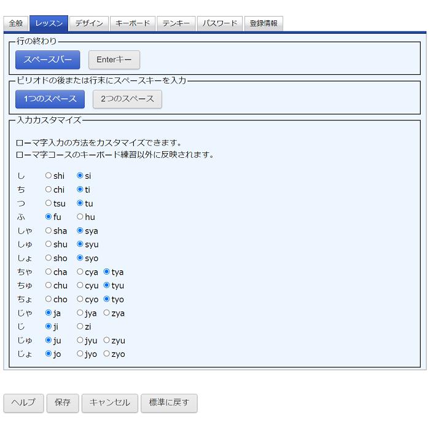Click the キャンセル button
This screenshot has width=430, height=430.
tap(110, 403)
